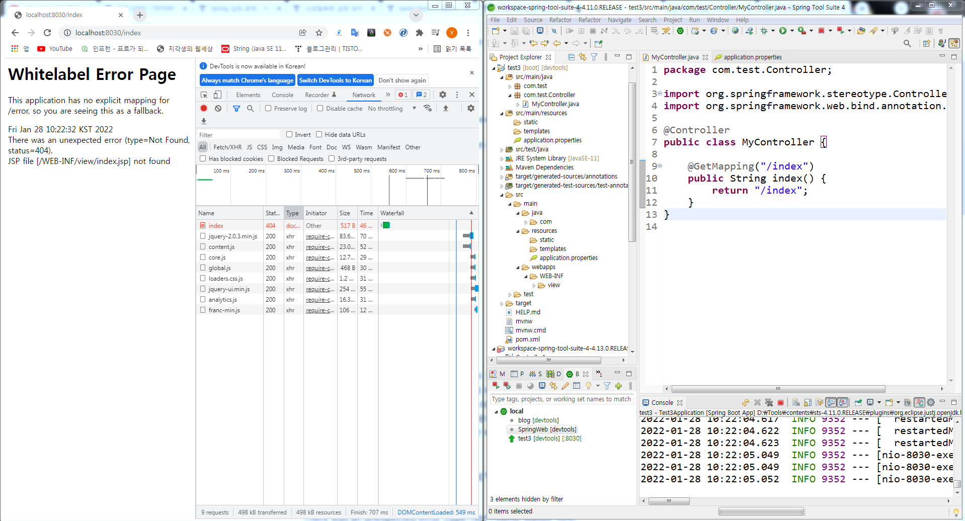965x521 pixels.
Task: Check Blocked Requests checkbox
Action: (x=271, y=158)
